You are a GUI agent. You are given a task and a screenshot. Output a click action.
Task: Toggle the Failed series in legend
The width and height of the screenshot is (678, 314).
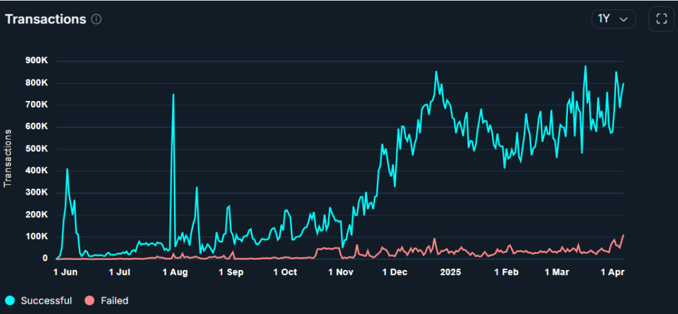click(114, 301)
